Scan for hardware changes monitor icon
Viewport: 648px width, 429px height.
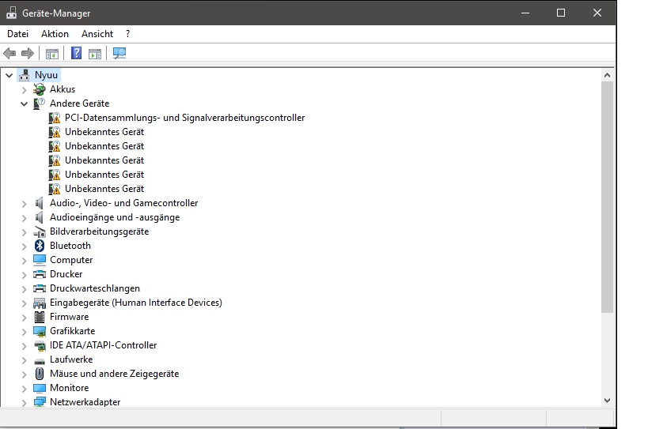tap(119, 53)
